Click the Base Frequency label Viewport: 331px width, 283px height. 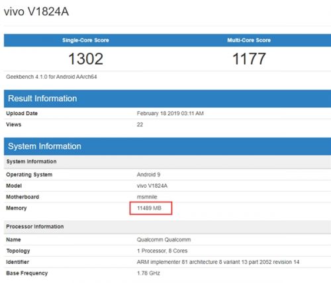27,273
